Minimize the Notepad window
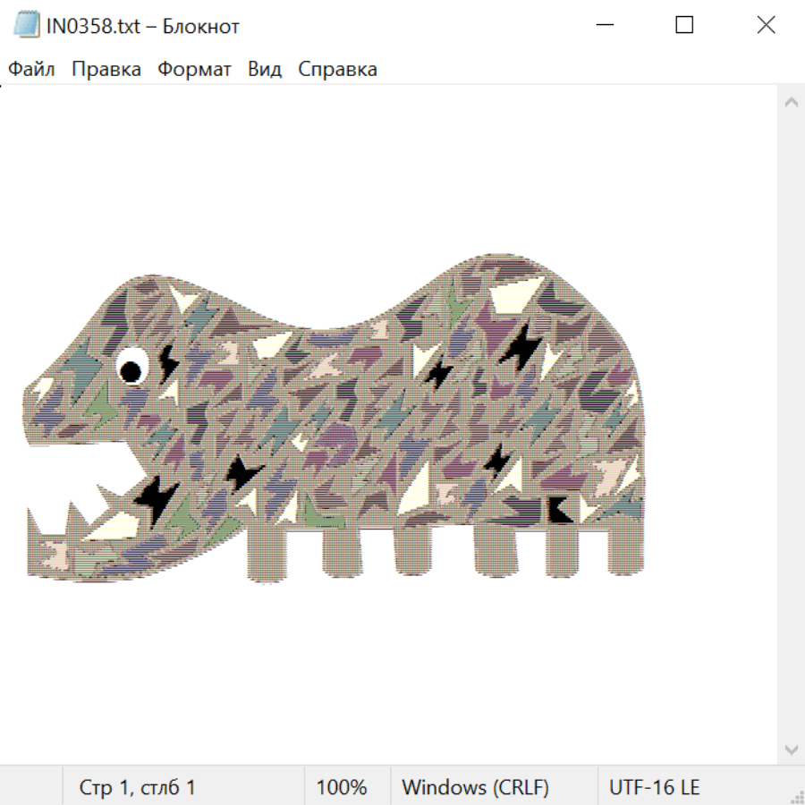This screenshot has width=805, height=805. coord(602,26)
